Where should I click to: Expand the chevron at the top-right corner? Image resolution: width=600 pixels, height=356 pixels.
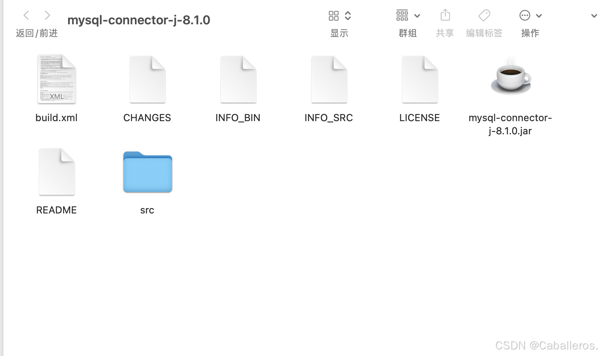593,15
